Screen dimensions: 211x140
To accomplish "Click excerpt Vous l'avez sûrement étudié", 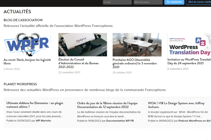I will 35,114.
